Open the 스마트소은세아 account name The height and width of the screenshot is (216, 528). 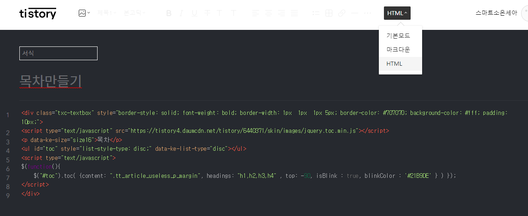[x=496, y=13]
